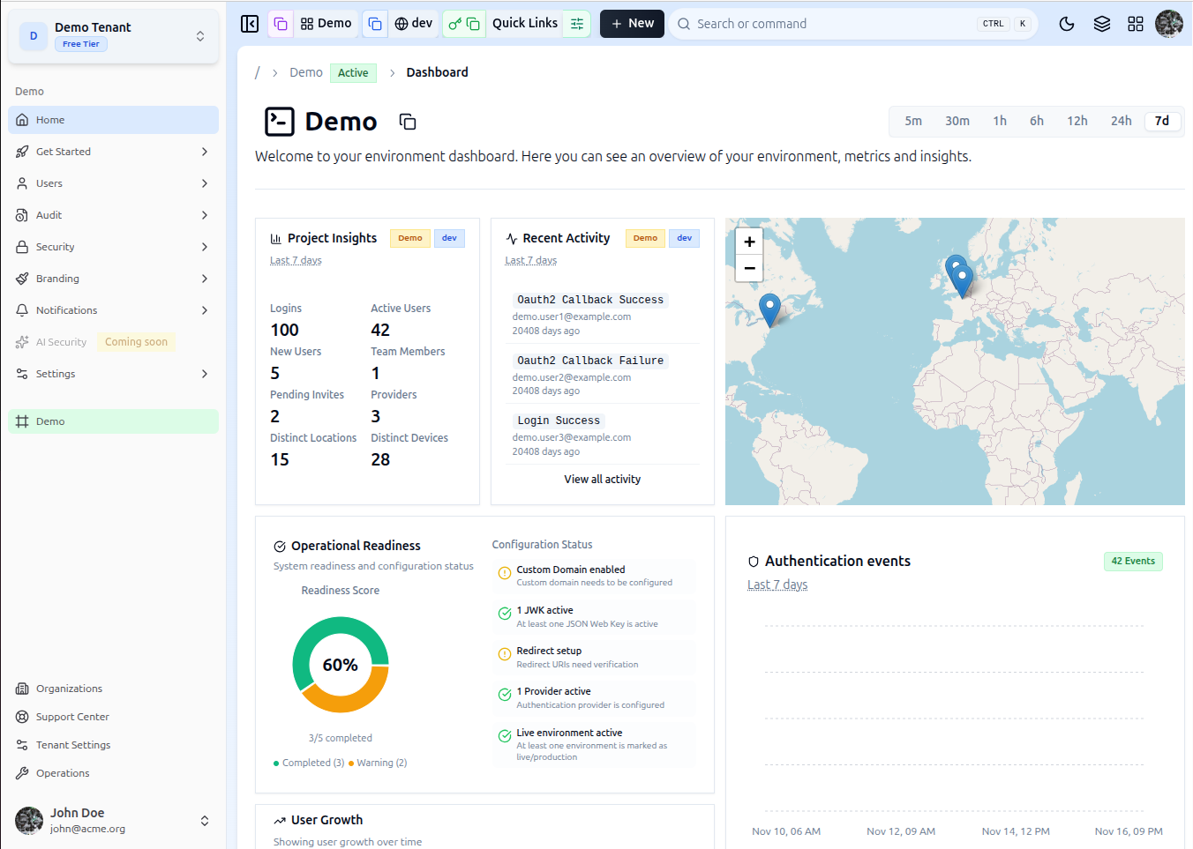The width and height of the screenshot is (1193, 849).
Task: Select the Demo chip on Recent Activity
Action: click(645, 237)
